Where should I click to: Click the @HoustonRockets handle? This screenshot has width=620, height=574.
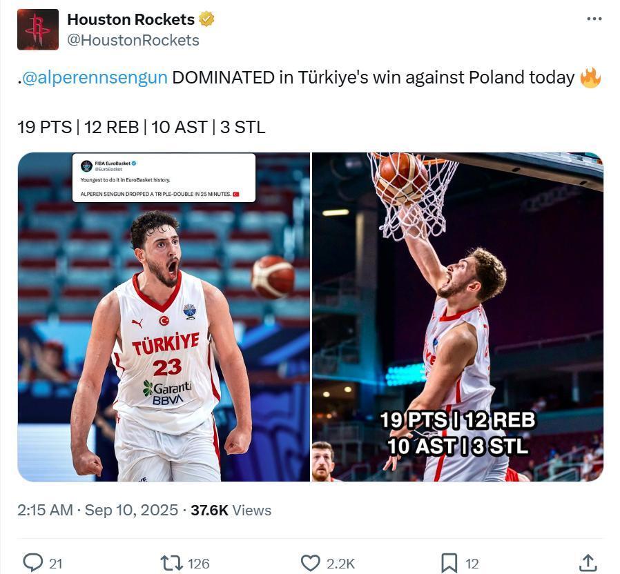[x=133, y=40]
